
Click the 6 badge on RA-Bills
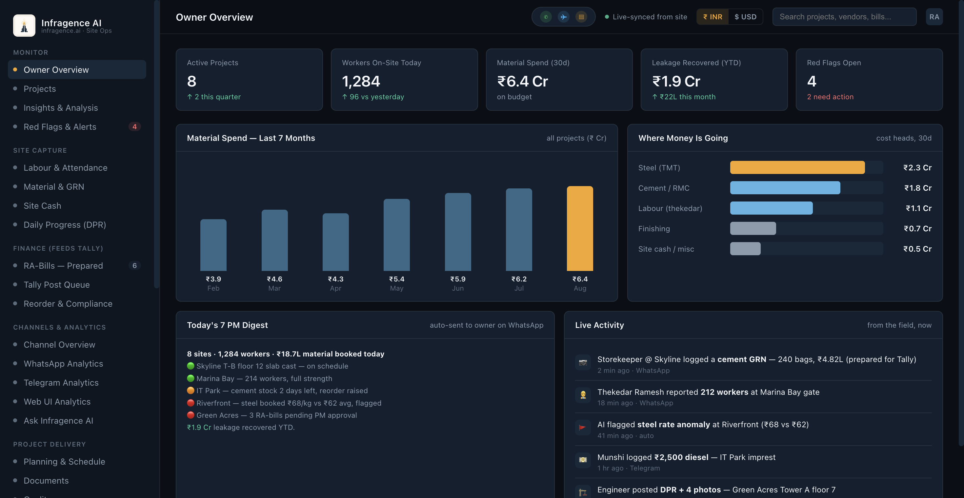click(x=134, y=265)
